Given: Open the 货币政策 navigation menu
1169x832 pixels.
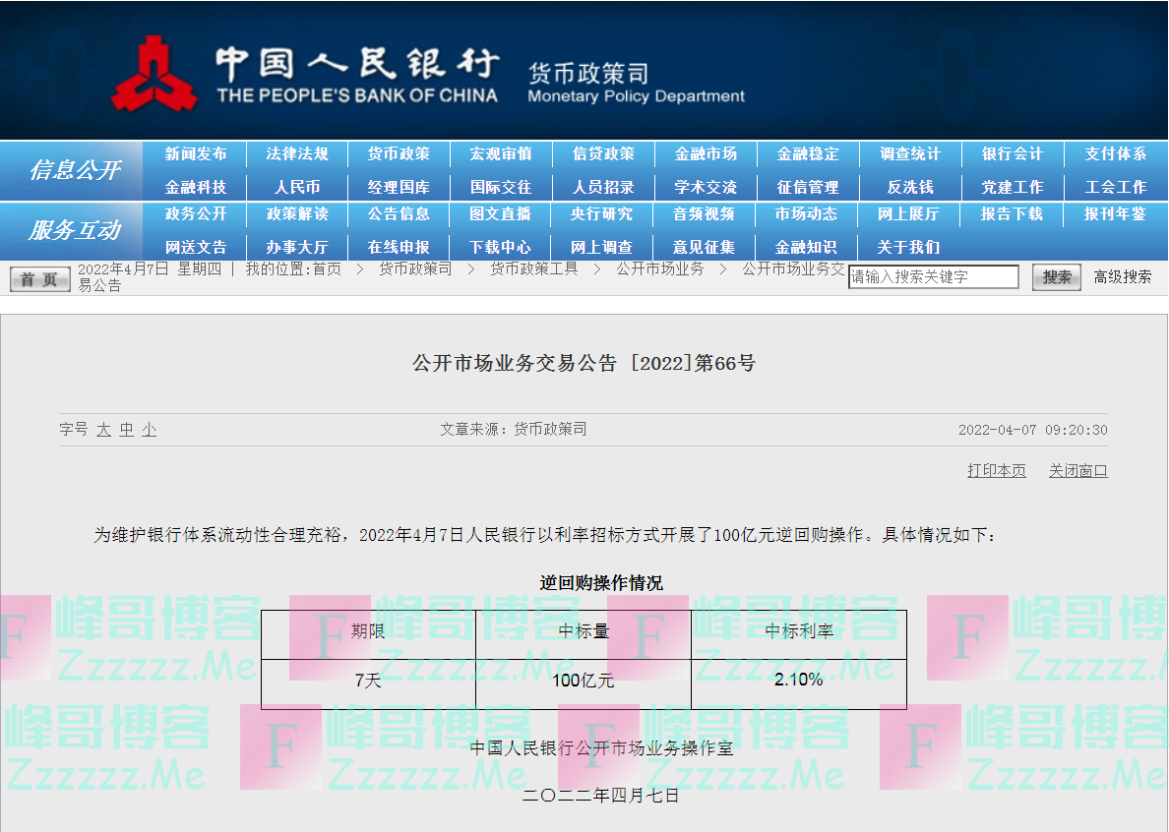Looking at the screenshot, I should [400, 153].
